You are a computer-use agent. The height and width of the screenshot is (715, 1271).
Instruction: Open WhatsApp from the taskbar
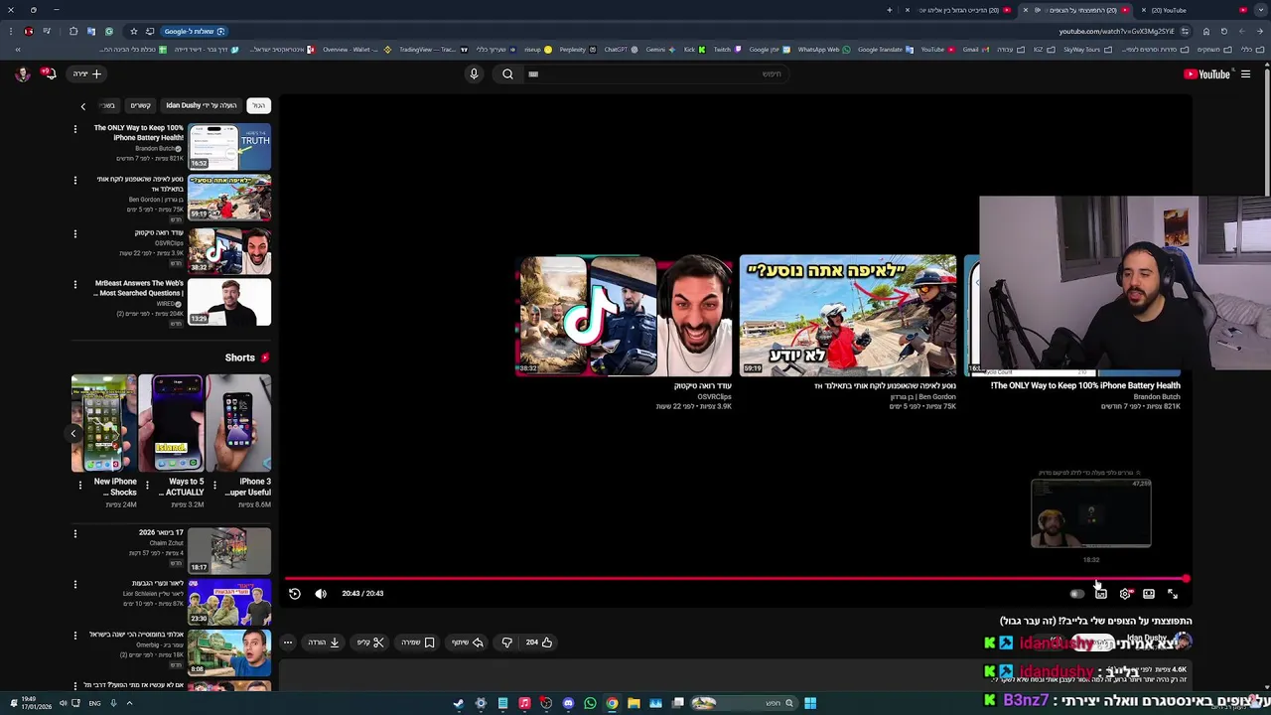(x=590, y=703)
